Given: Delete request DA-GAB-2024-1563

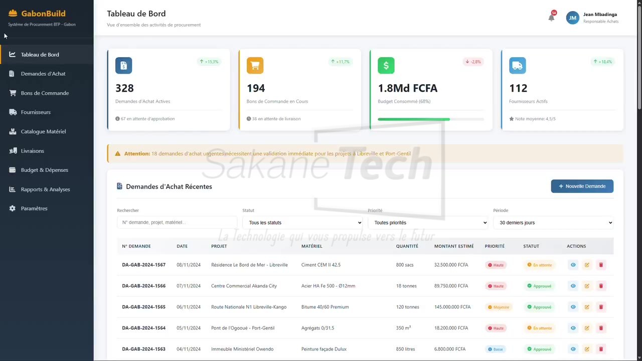Looking at the screenshot, I should pyautogui.click(x=601, y=349).
